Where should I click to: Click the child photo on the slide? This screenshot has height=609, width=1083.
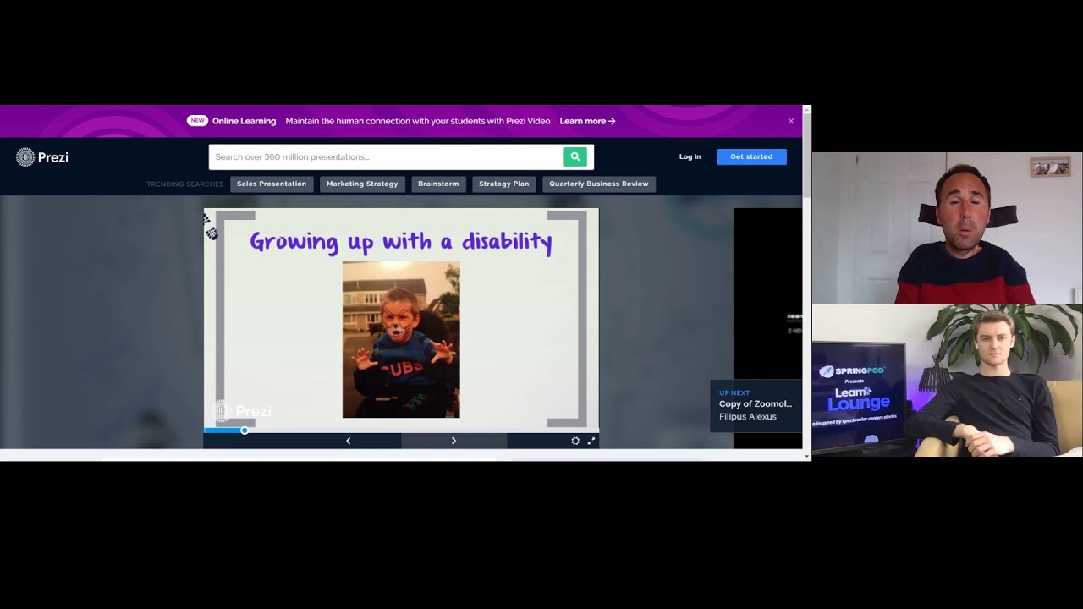pyautogui.click(x=401, y=339)
